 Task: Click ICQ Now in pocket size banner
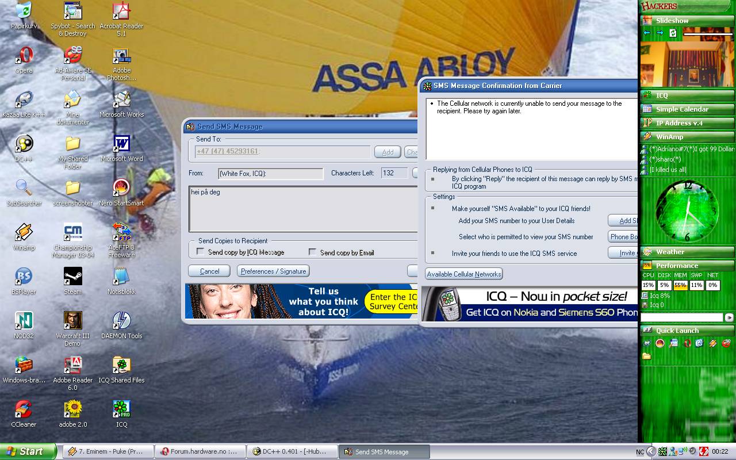point(530,304)
